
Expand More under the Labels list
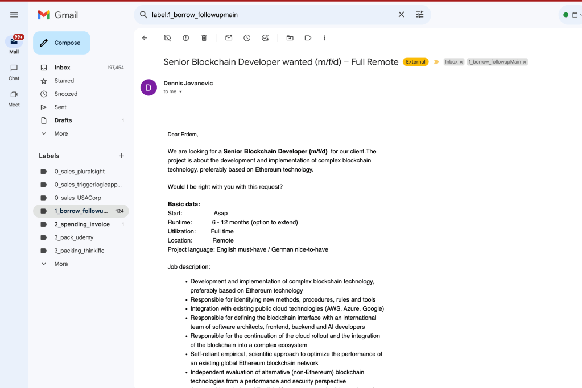coord(81,264)
